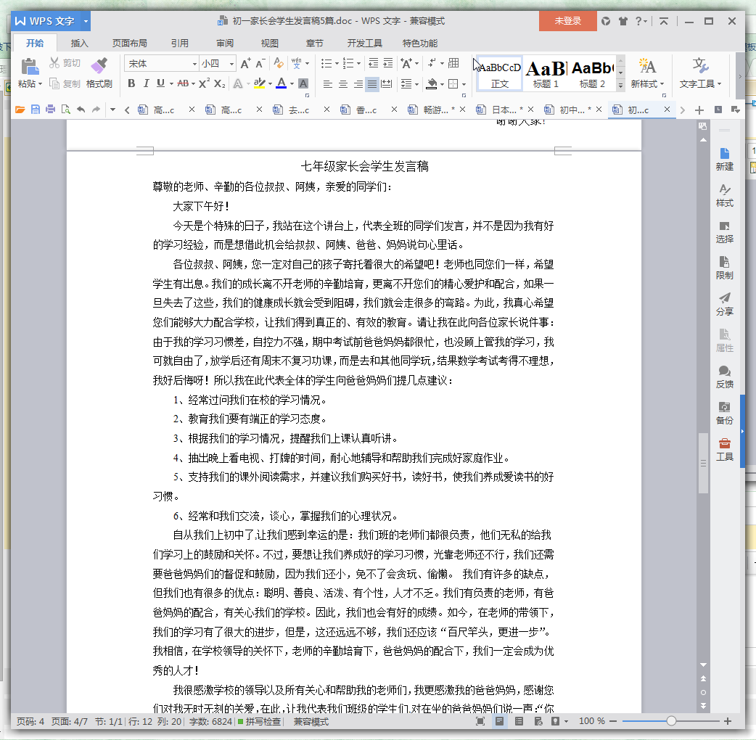Screen dimensions: 756x740
Task: Click the print preview icon
Action: click(65, 110)
